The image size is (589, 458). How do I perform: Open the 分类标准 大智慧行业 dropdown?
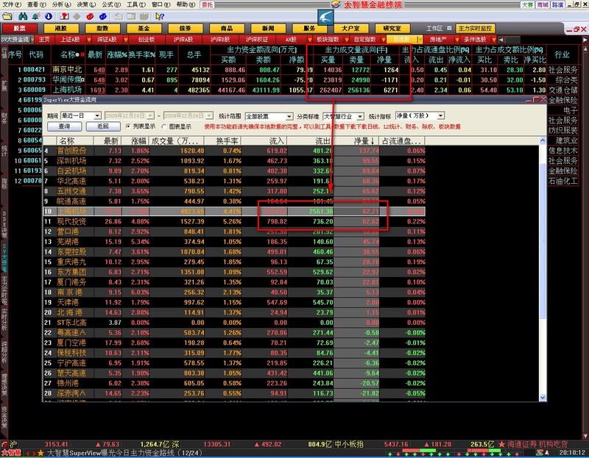point(344,116)
